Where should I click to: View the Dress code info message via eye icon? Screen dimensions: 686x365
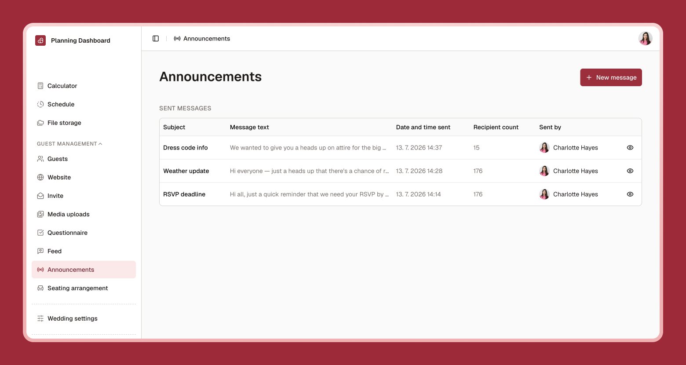coord(630,148)
